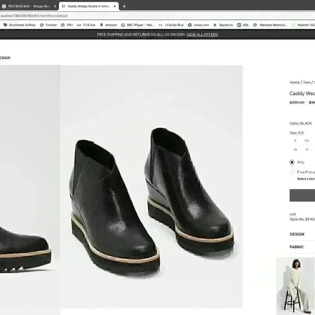Select the Ship radio button
Image resolution: width=315 pixels, height=315 pixels.
[292, 162]
